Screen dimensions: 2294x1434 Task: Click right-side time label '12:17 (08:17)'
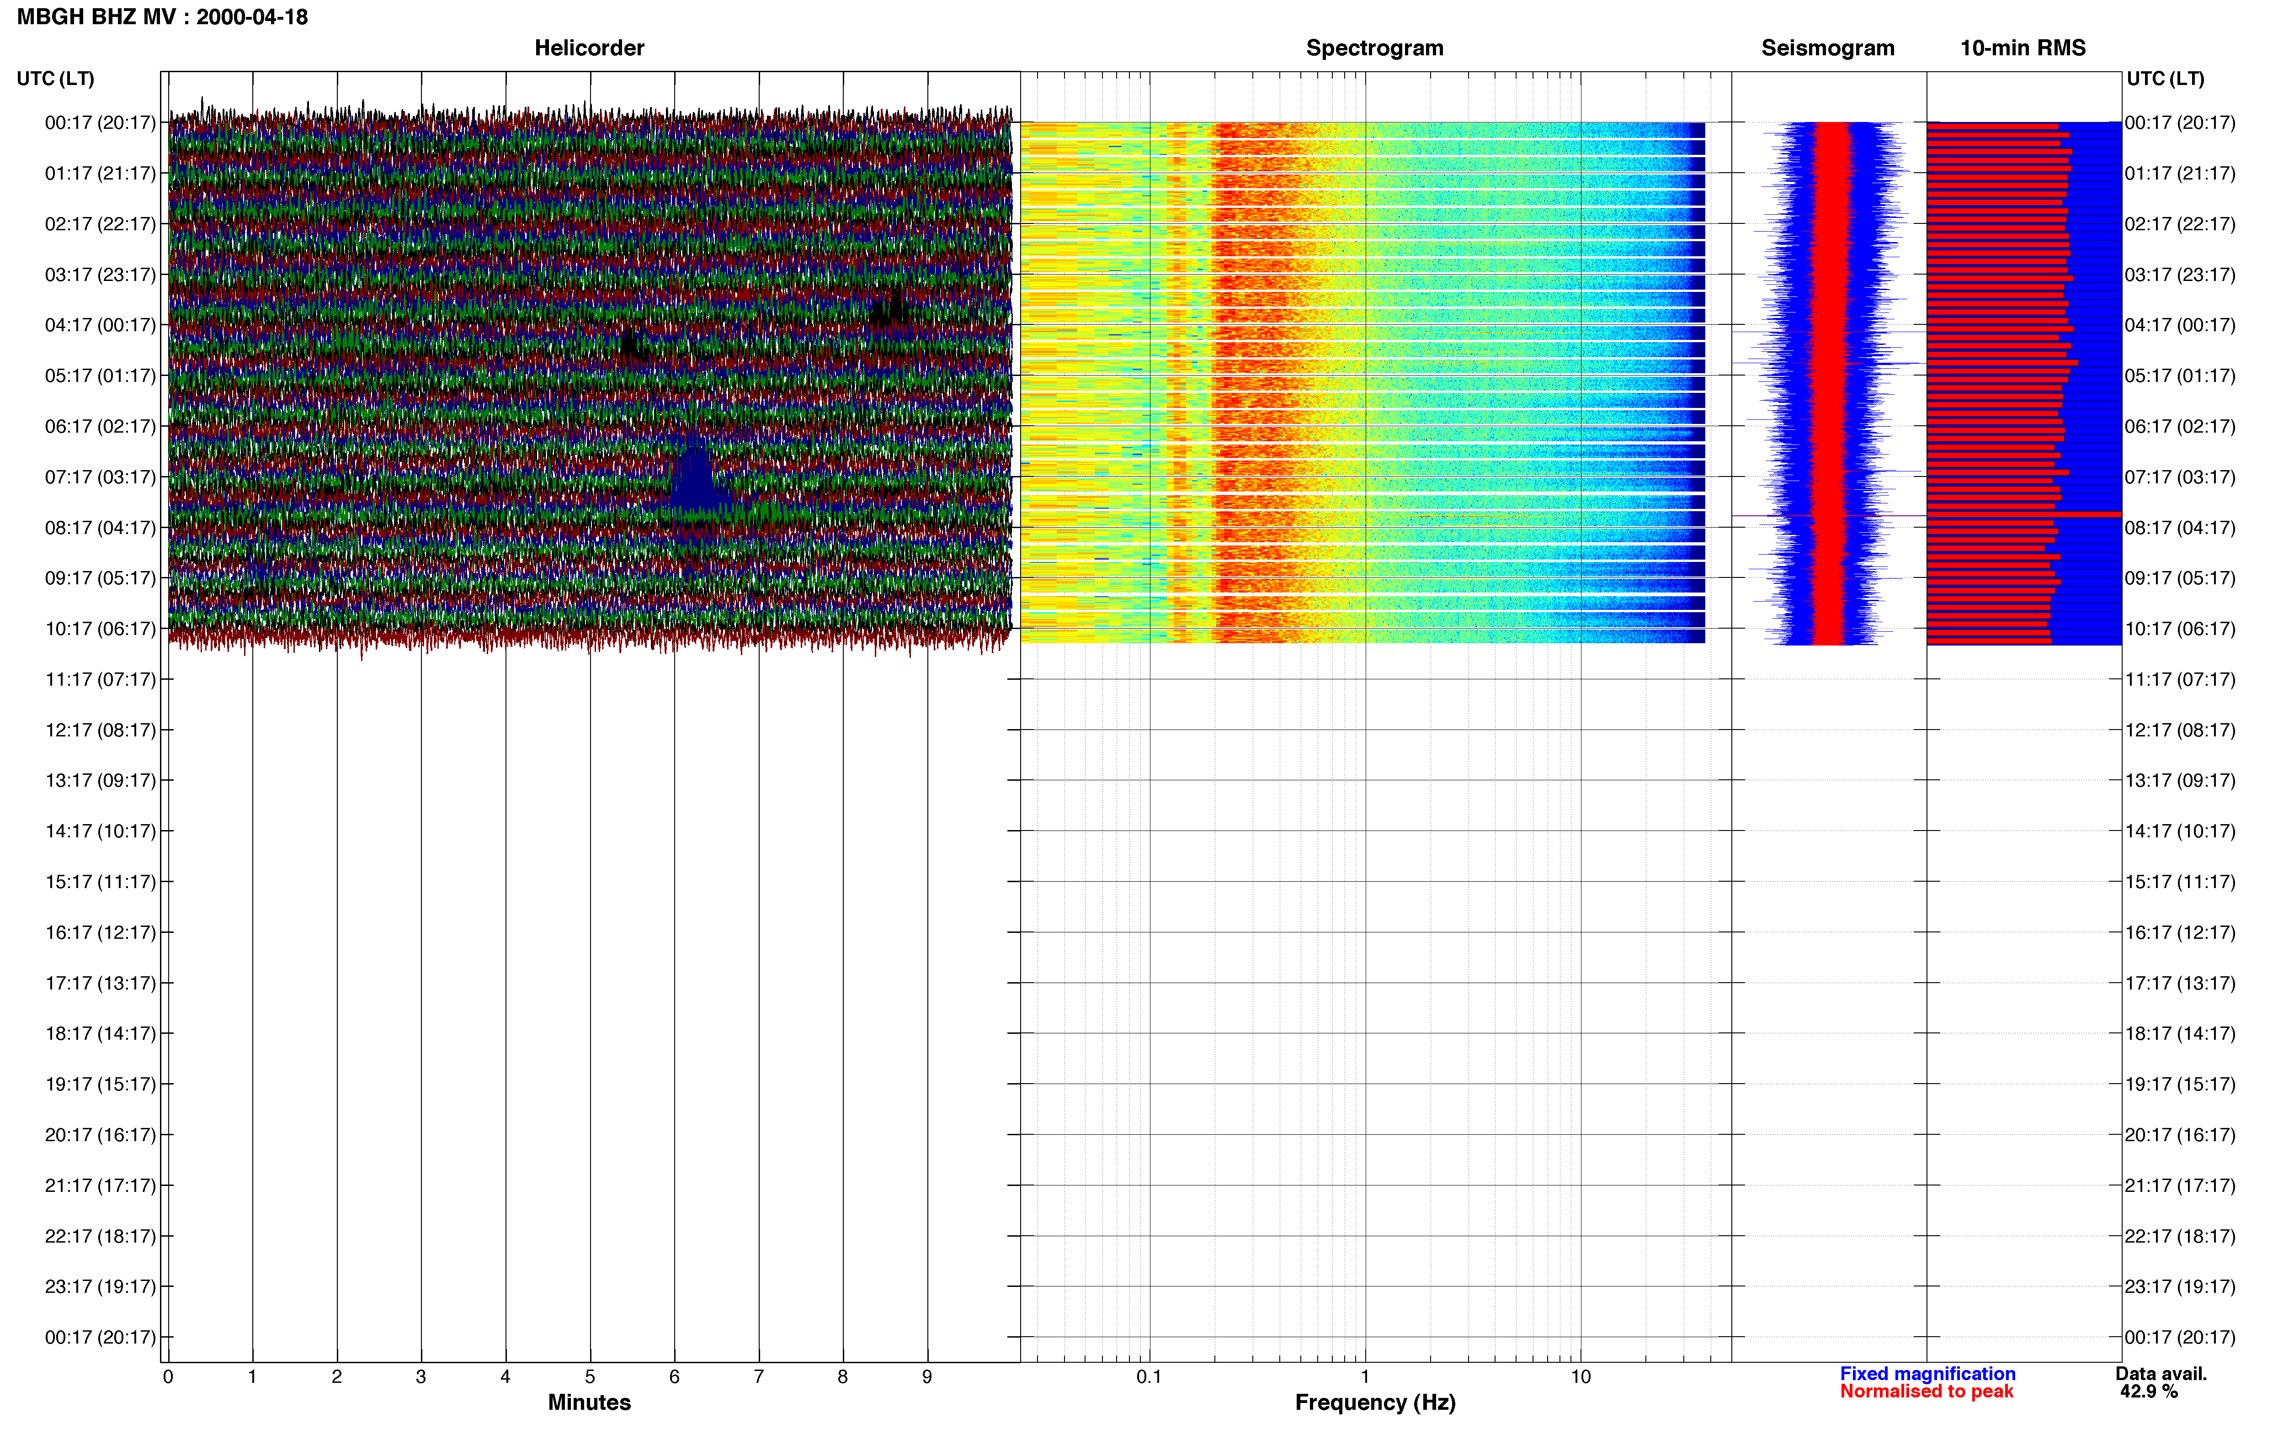[2180, 730]
